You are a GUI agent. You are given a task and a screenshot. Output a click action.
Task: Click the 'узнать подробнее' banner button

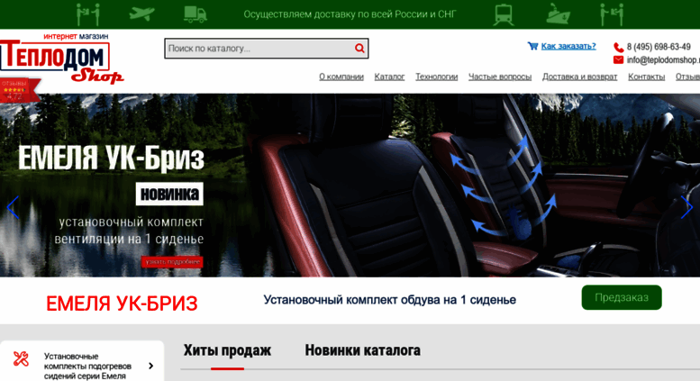pyautogui.click(x=172, y=262)
